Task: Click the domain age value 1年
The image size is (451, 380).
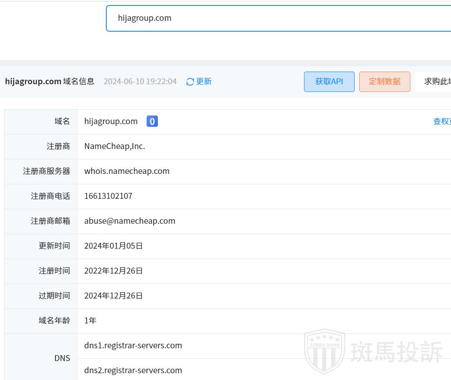Action: click(x=90, y=321)
